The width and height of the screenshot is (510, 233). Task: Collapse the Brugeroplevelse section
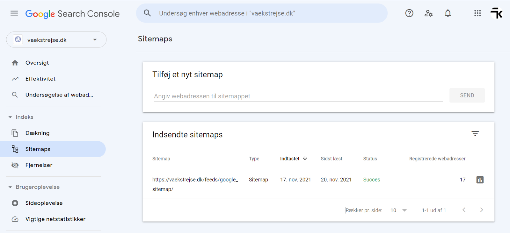tap(10, 187)
